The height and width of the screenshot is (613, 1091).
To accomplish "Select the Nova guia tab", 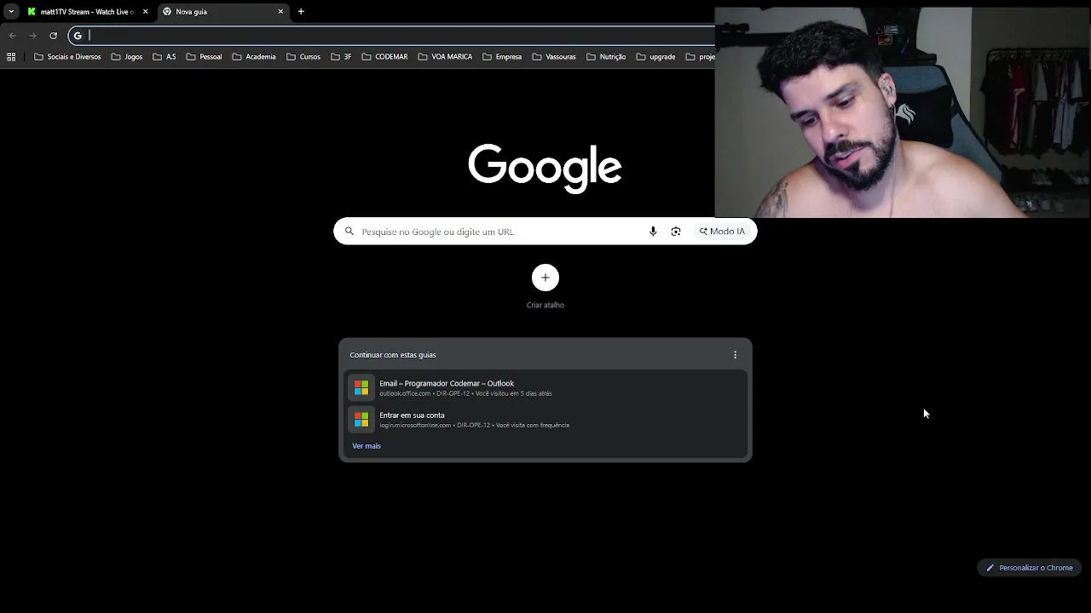I will 223,12.
